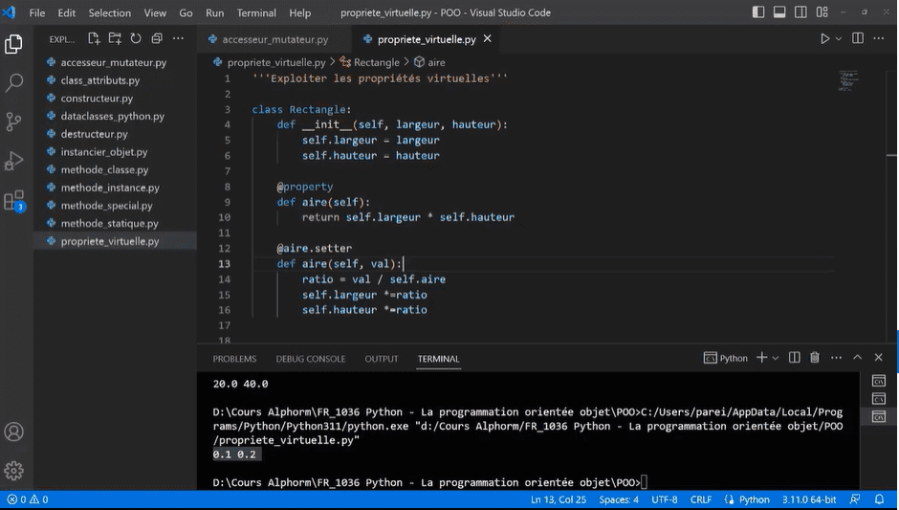Open the View menu
899x510 pixels.
coord(155,12)
